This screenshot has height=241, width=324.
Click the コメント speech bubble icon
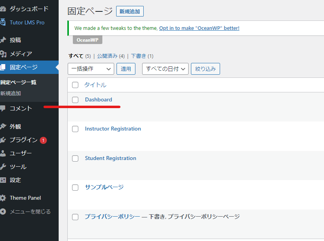point(3,109)
